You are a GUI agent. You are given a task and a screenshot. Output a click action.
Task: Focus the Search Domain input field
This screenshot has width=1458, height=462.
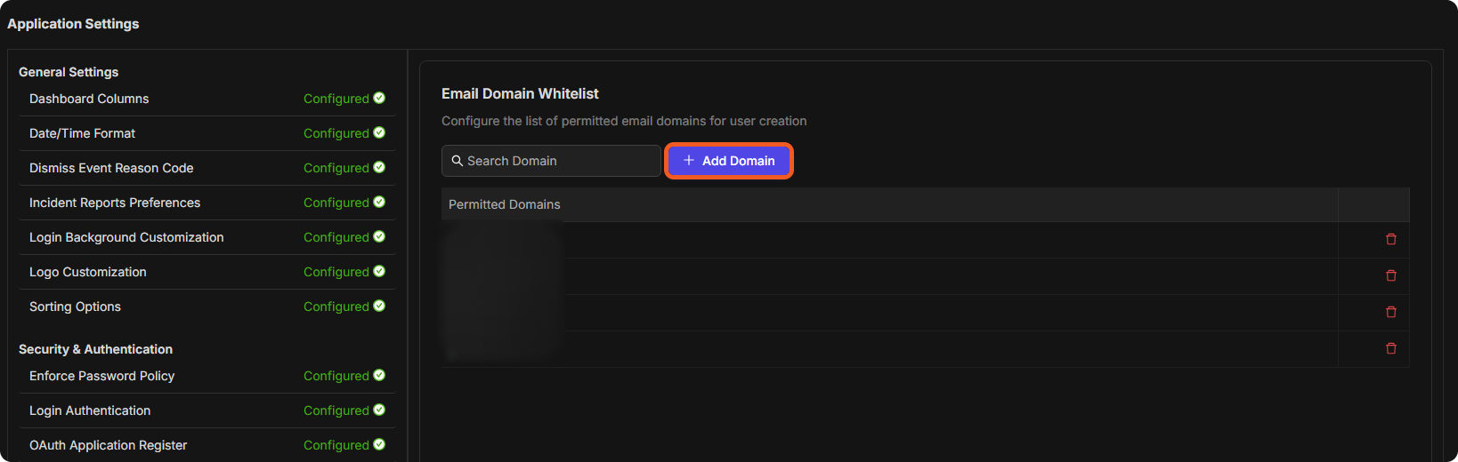pyautogui.click(x=551, y=161)
